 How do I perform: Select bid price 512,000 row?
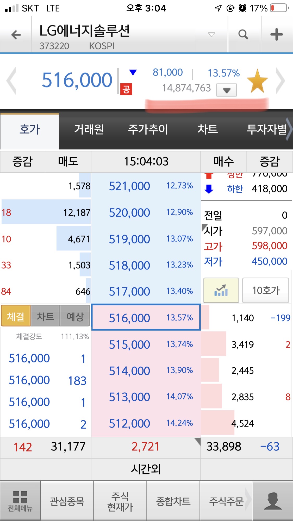tap(146, 423)
